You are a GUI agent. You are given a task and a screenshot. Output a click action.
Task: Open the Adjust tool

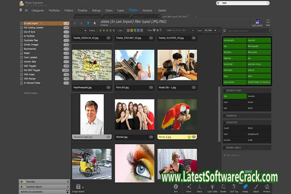click(x=256, y=188)
